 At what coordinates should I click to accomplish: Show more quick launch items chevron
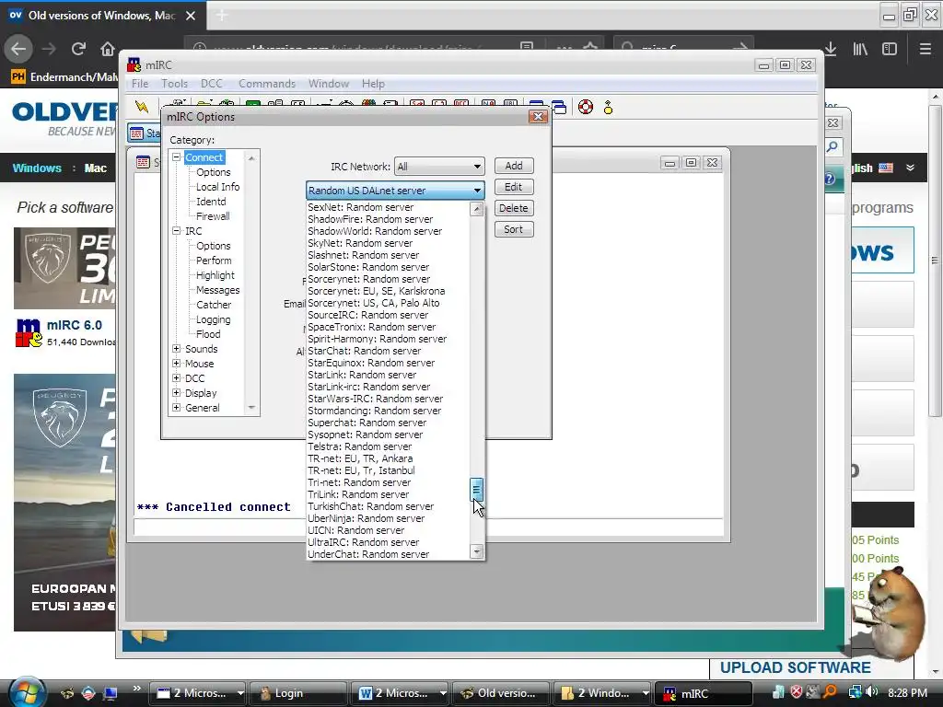coord(137,689)
